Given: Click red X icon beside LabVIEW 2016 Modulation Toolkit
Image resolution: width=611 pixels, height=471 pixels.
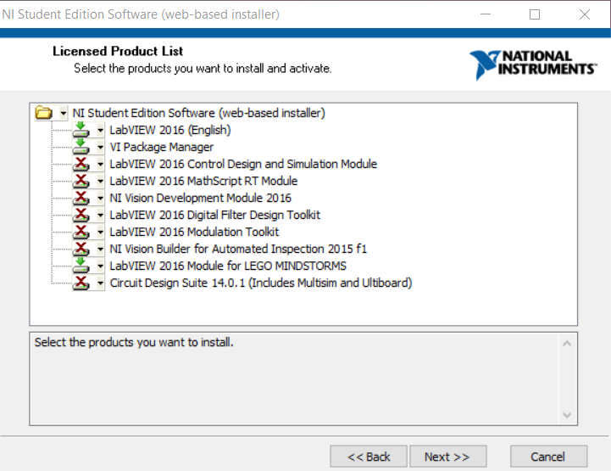Looking at the screenshot, I should point(81,232).
